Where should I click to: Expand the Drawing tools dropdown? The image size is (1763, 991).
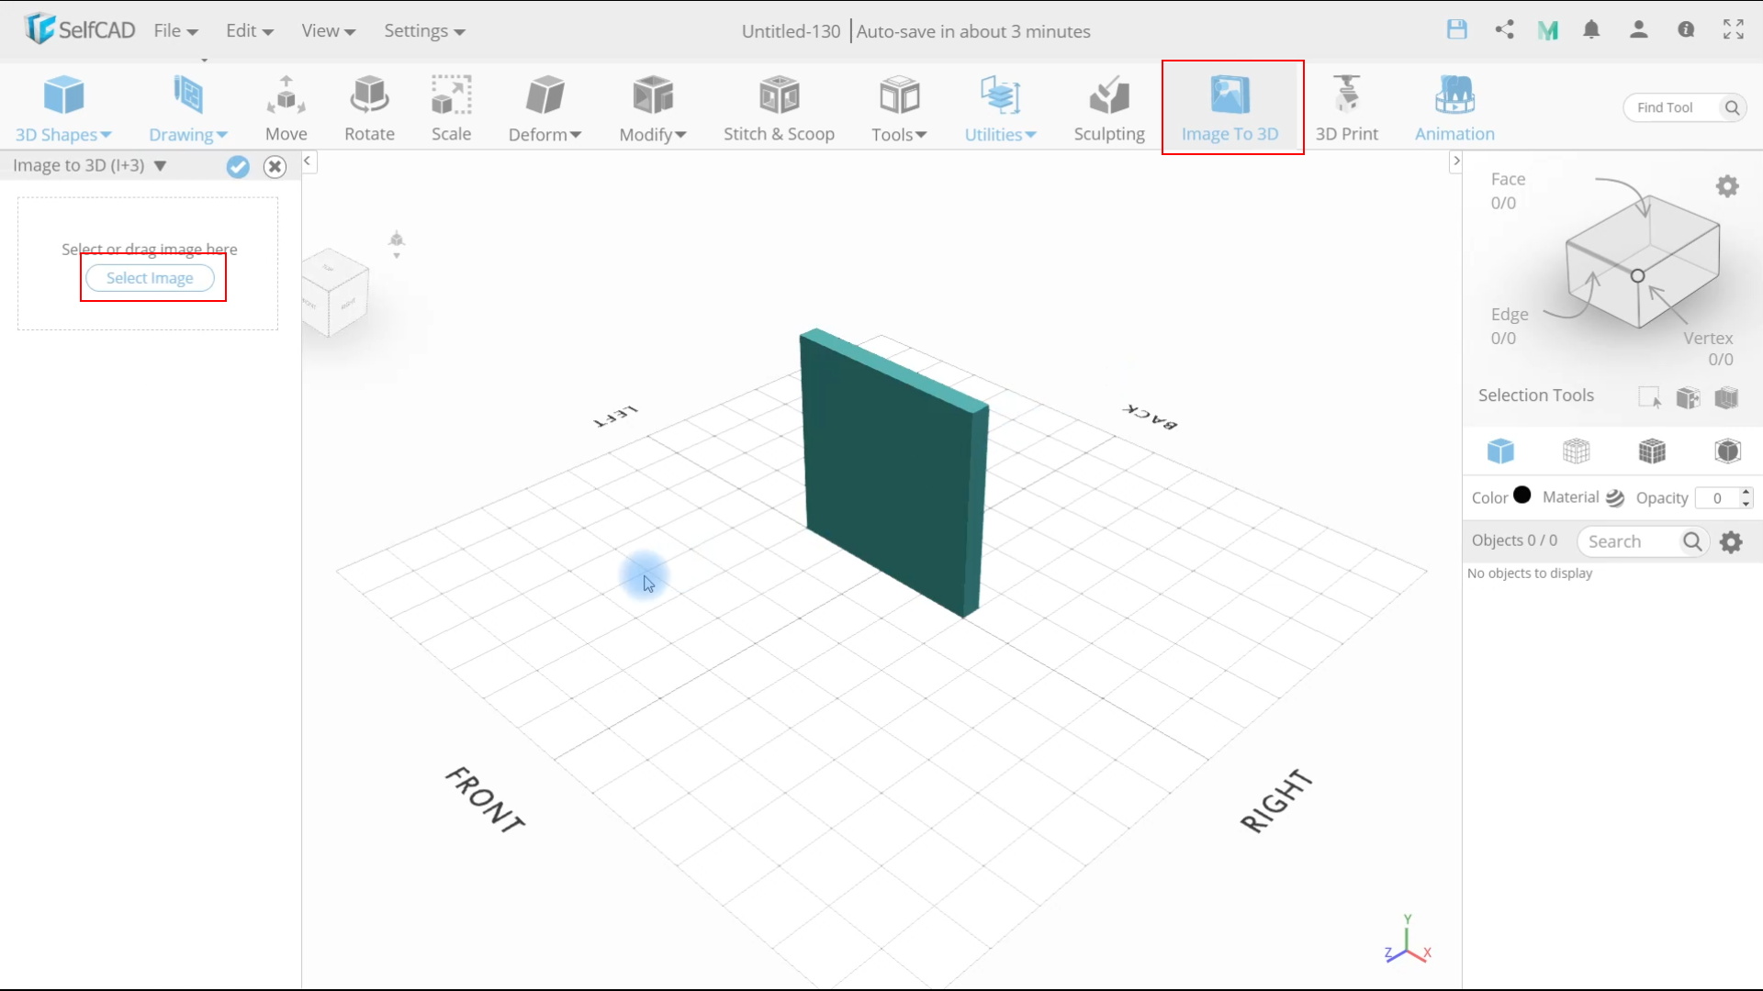click(187, 133)
